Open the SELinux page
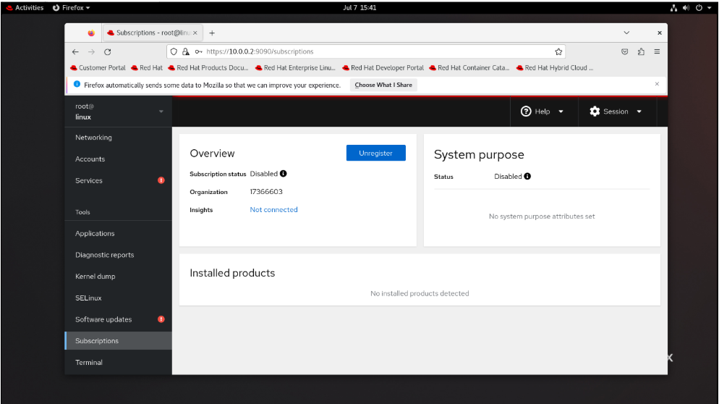The height and width of the screenshot is (404, 719). click(x=88, y=298)
